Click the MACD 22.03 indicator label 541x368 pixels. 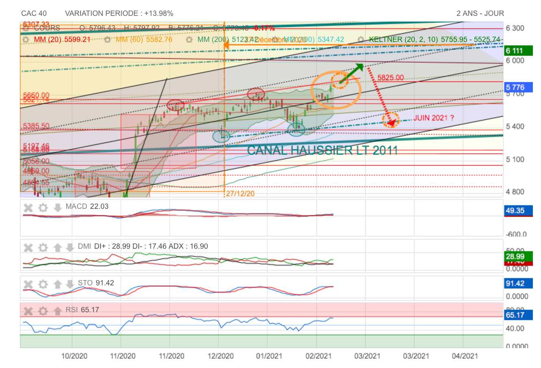[x=87, y=206]
